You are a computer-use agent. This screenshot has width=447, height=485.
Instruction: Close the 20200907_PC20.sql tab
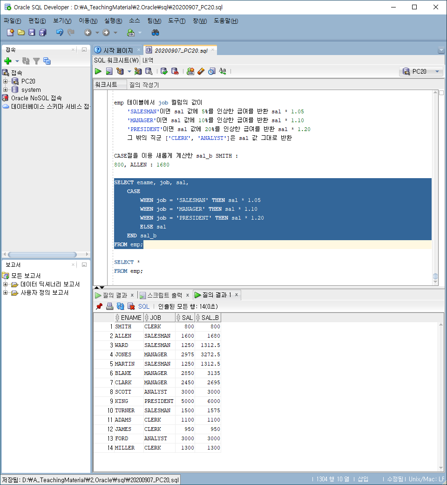point(213,50)
